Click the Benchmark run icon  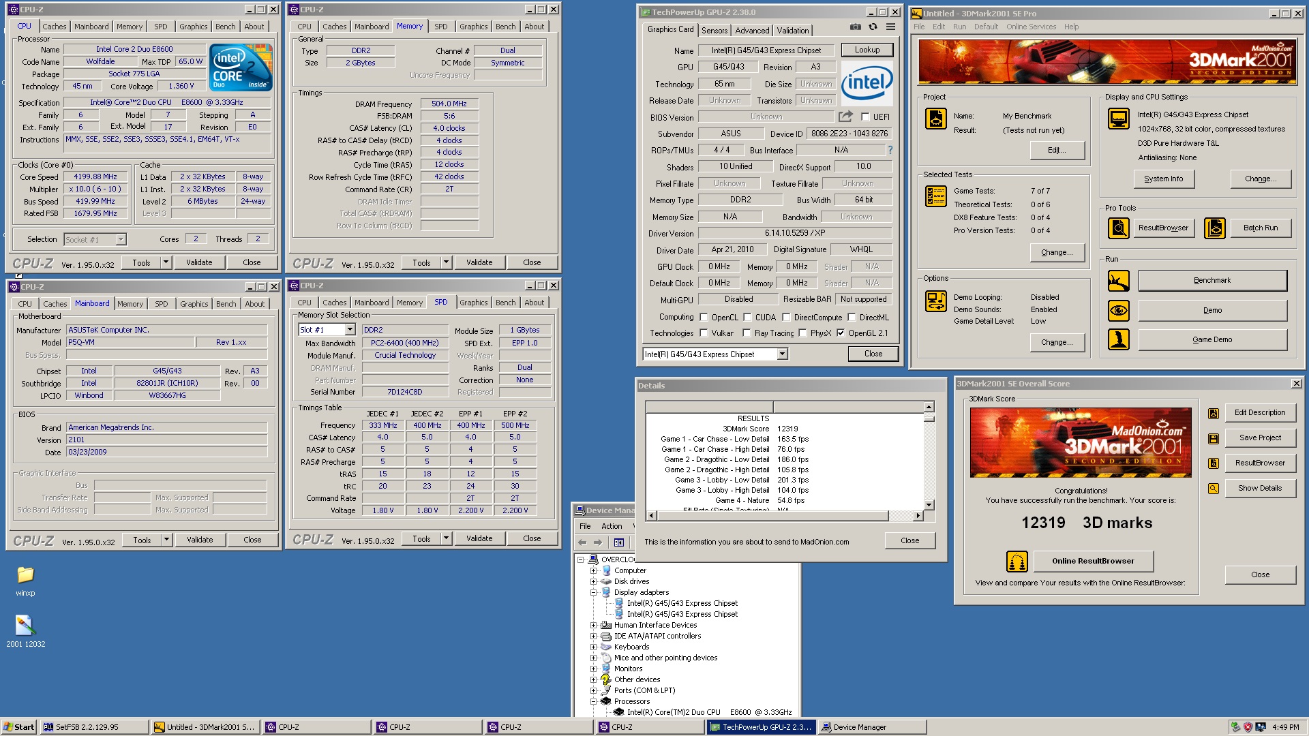1118,281
